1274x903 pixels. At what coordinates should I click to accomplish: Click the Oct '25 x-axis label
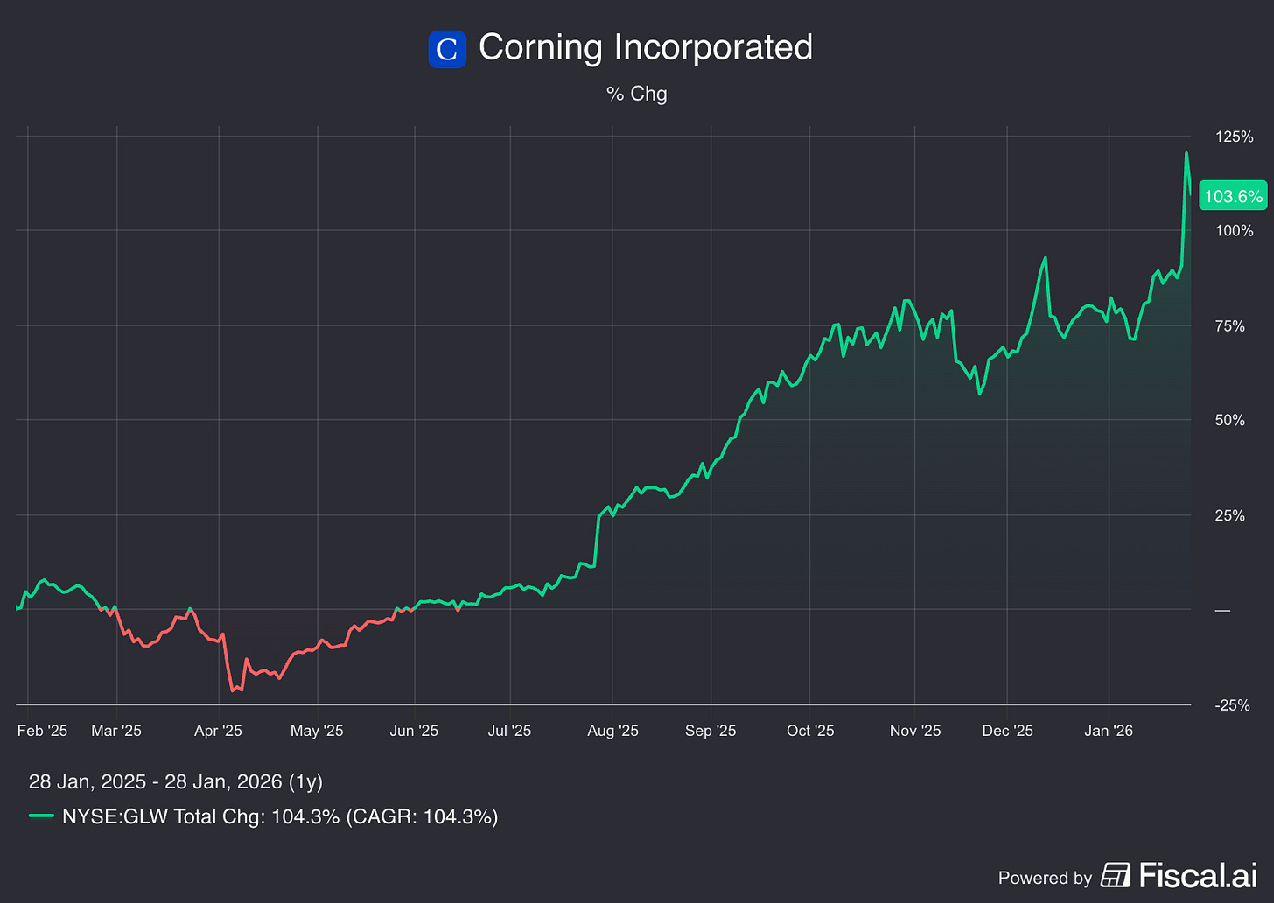click(x=810, y=731)
